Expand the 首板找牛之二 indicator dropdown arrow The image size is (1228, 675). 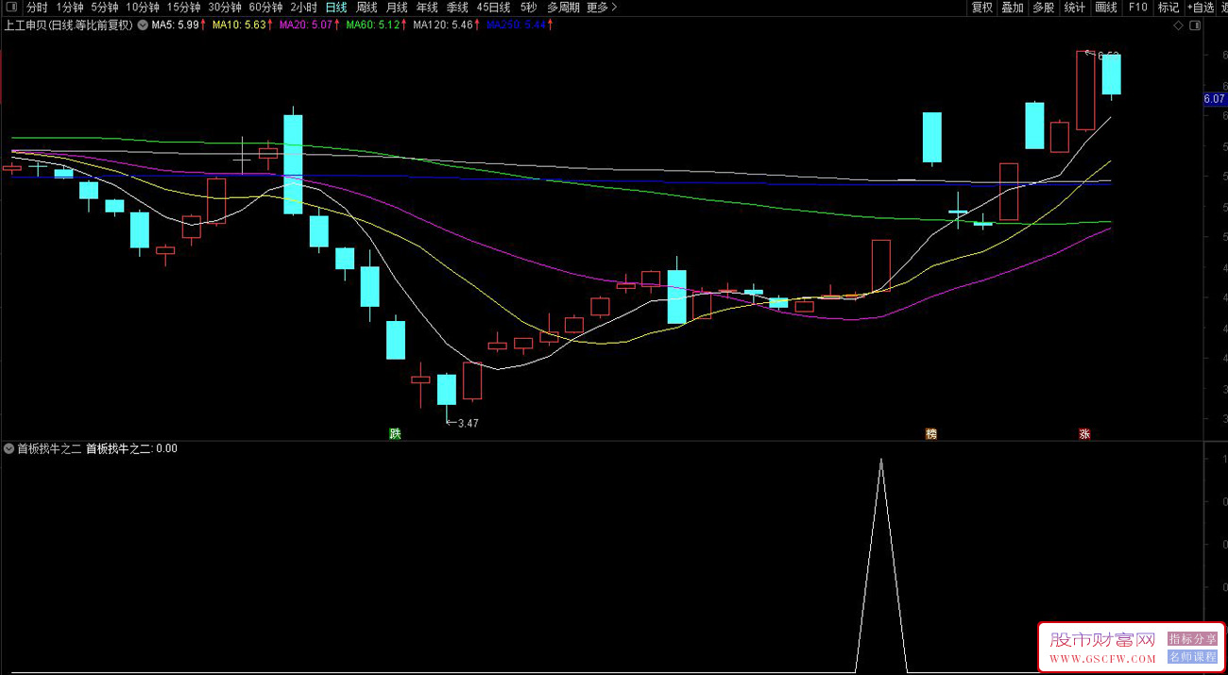[x=9, y=448]
